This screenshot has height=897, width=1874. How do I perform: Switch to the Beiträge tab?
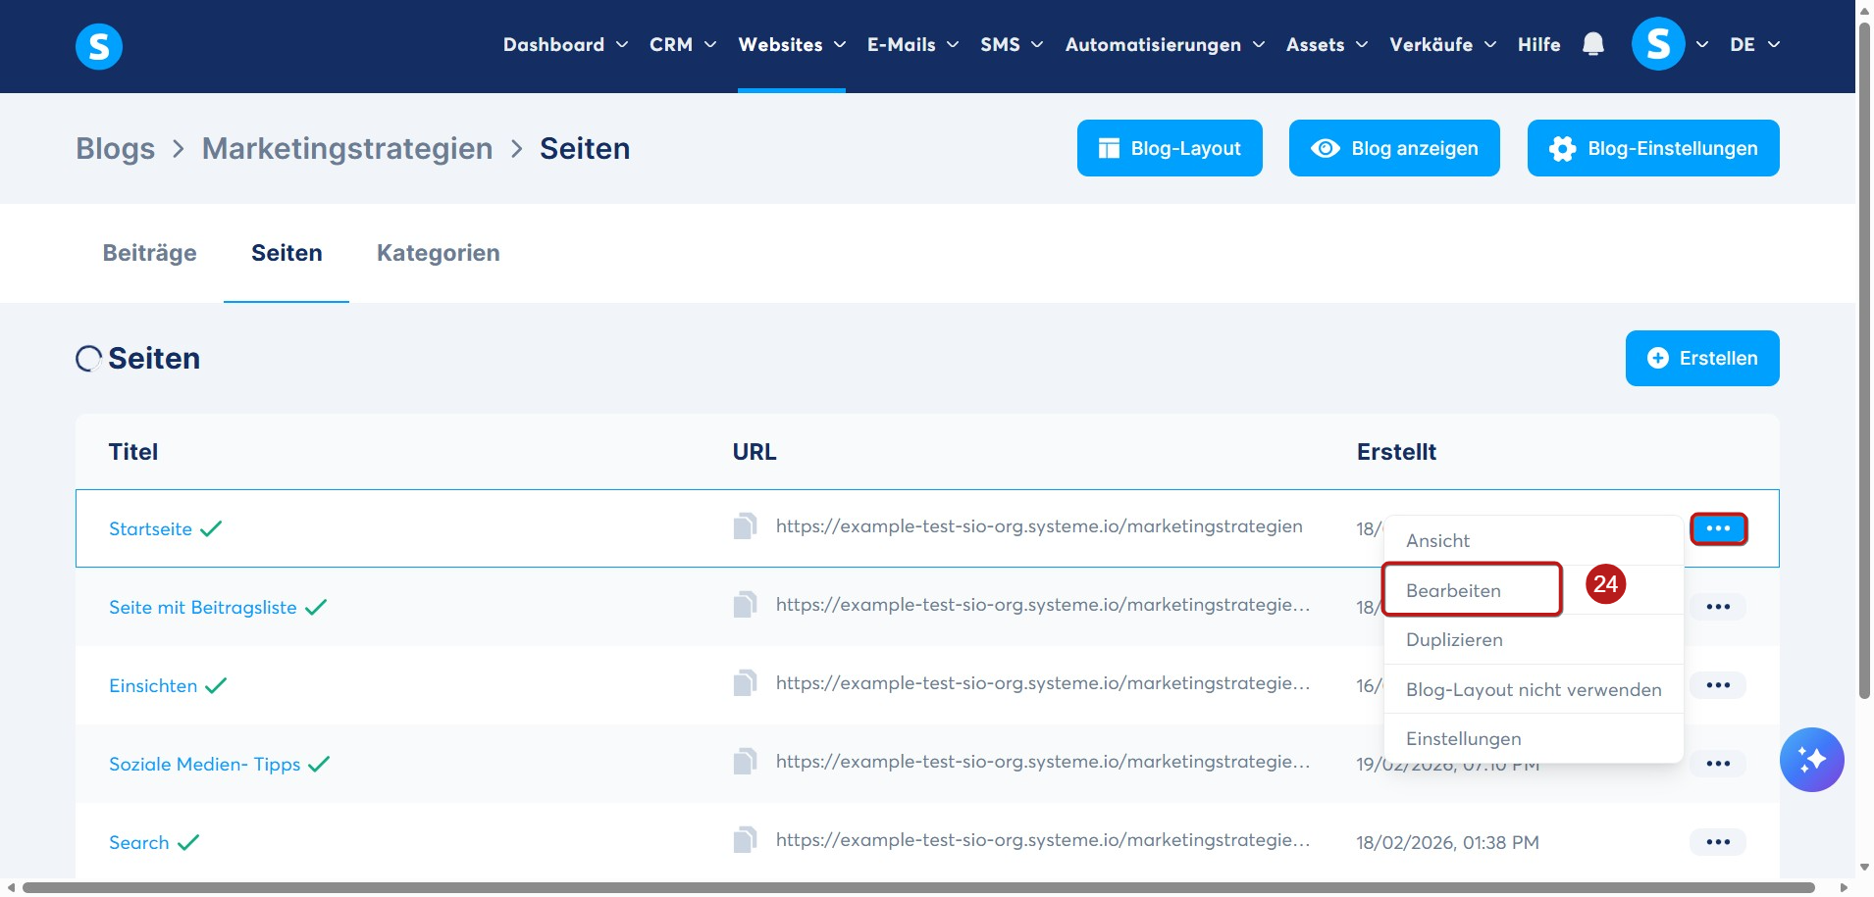tap(150, 253)
